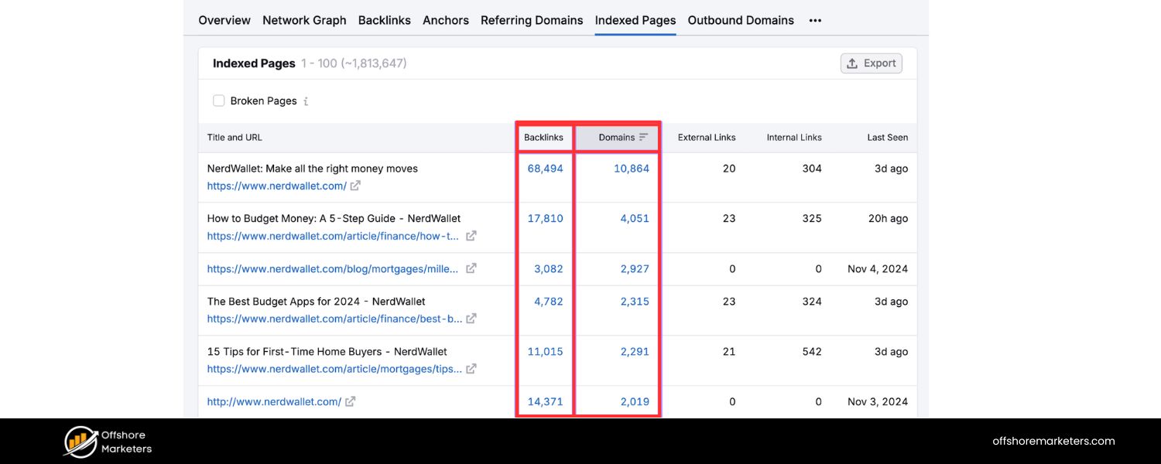
Task: Click the Export button
Action: coord(871,63)
